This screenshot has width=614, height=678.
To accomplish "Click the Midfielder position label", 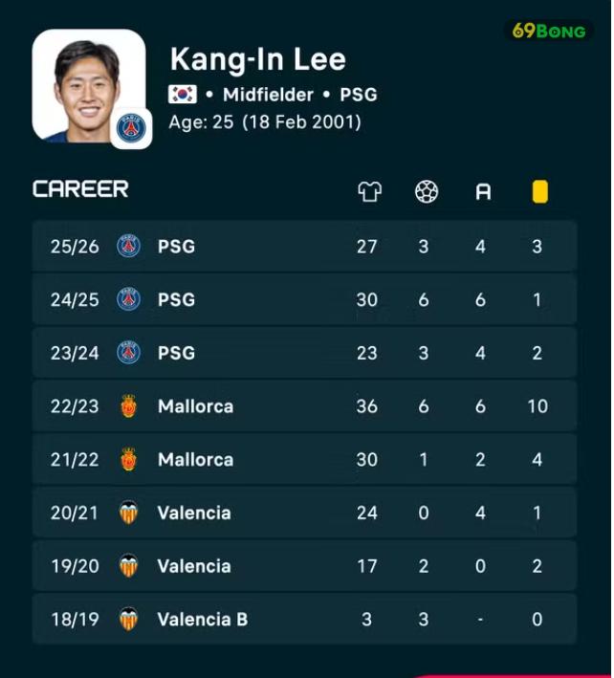I will pos(268,95).
